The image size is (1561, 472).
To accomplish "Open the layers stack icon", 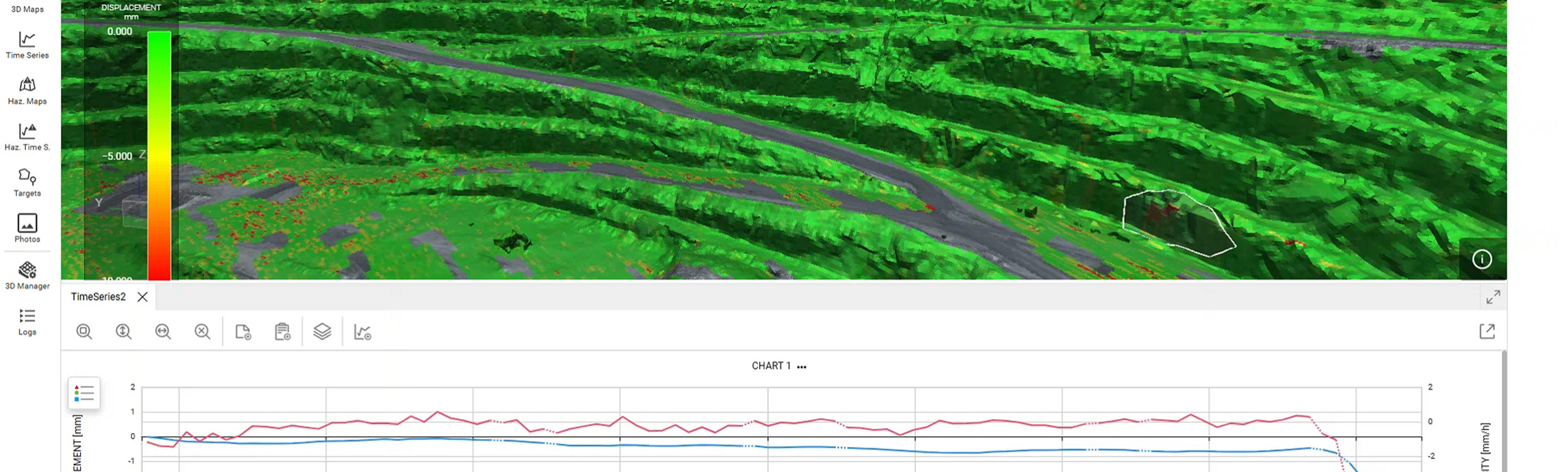I will pyautogui.click(x=322, y=332).
